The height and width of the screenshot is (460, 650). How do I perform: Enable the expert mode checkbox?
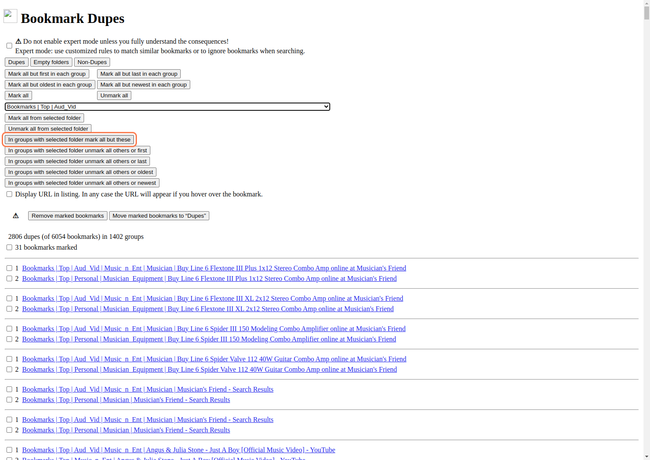pos(9,46)
